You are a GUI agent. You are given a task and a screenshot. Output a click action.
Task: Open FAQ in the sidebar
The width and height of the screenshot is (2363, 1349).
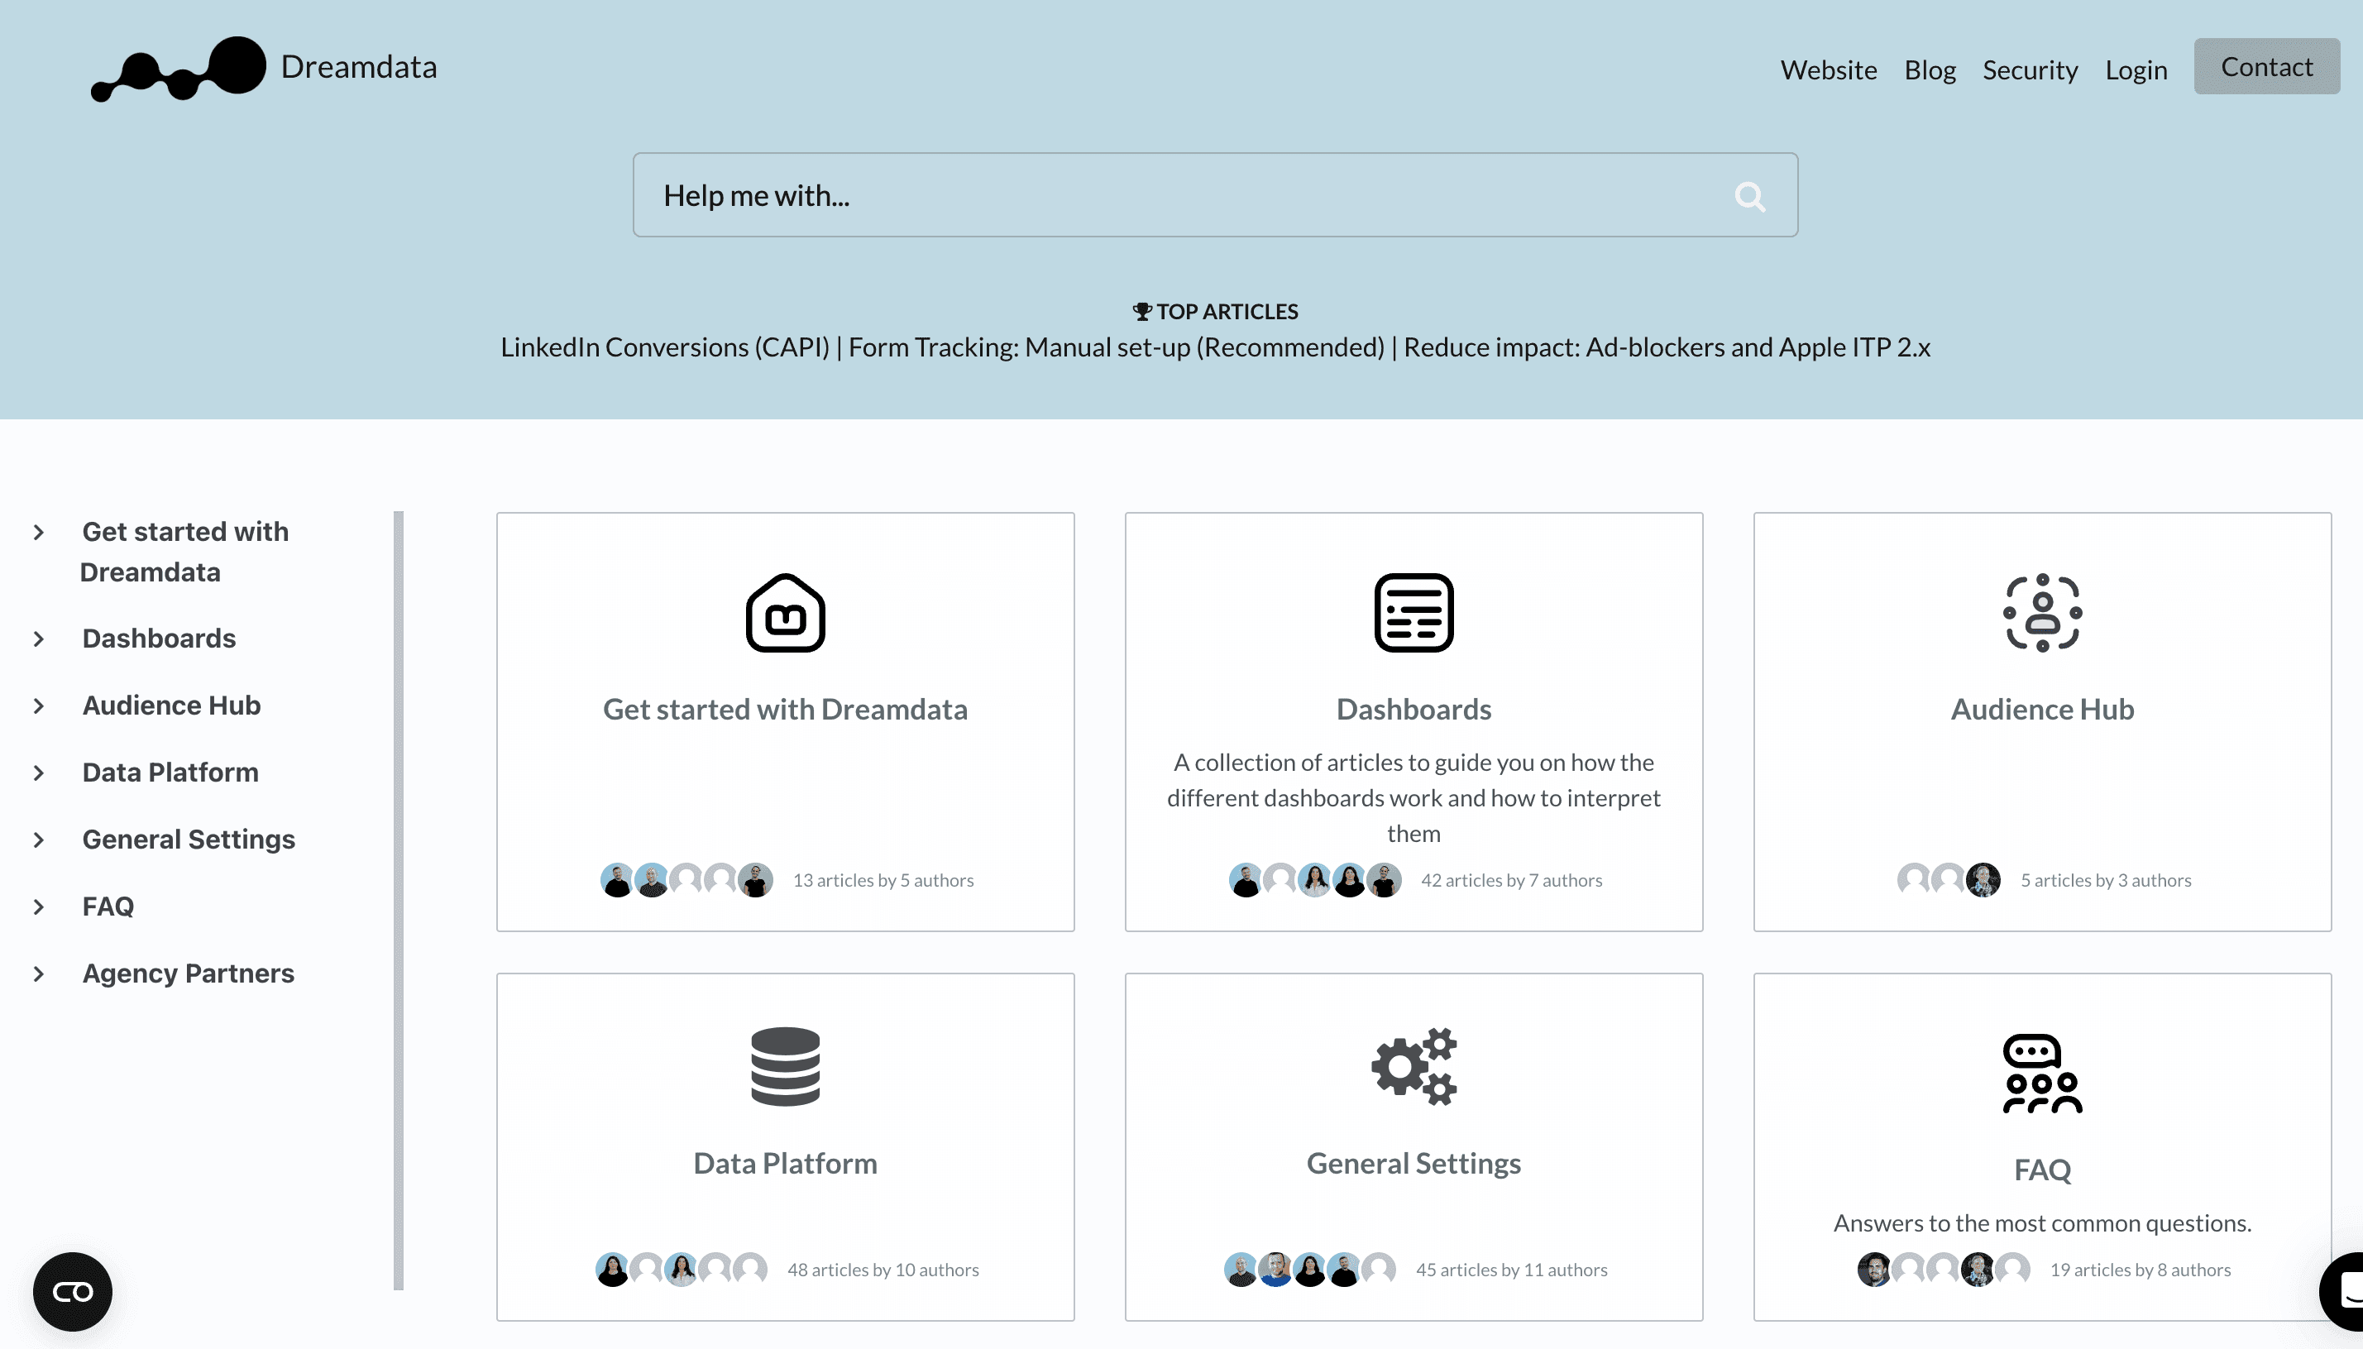click(108, 907)
